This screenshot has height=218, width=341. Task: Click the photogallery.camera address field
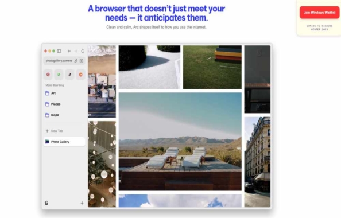pyautogui.click(x=64, y=61)
